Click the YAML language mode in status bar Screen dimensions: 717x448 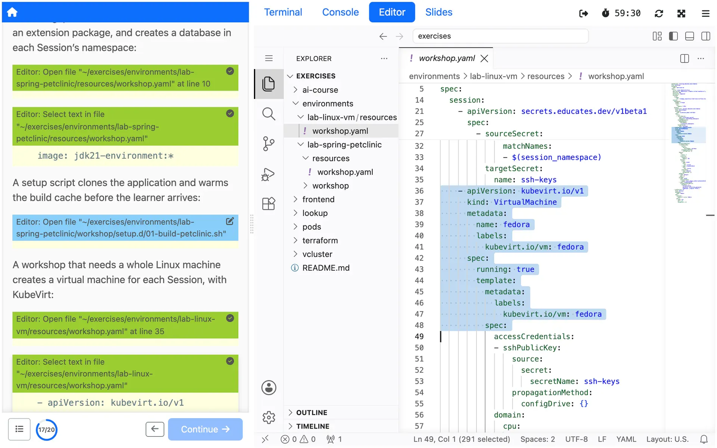(626, 439)
